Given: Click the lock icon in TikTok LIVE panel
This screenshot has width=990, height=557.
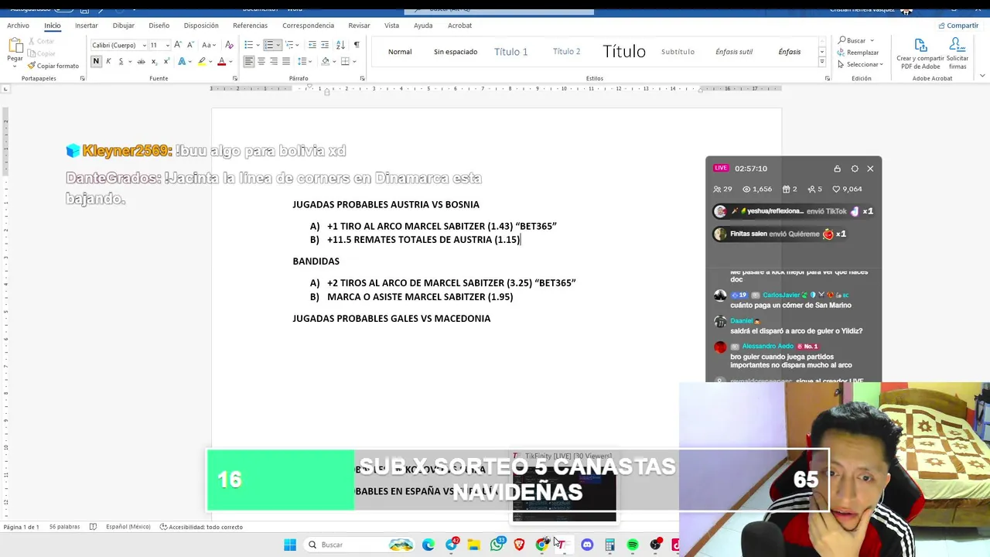Looking at the screenshot, I should [x=837, y=169].
